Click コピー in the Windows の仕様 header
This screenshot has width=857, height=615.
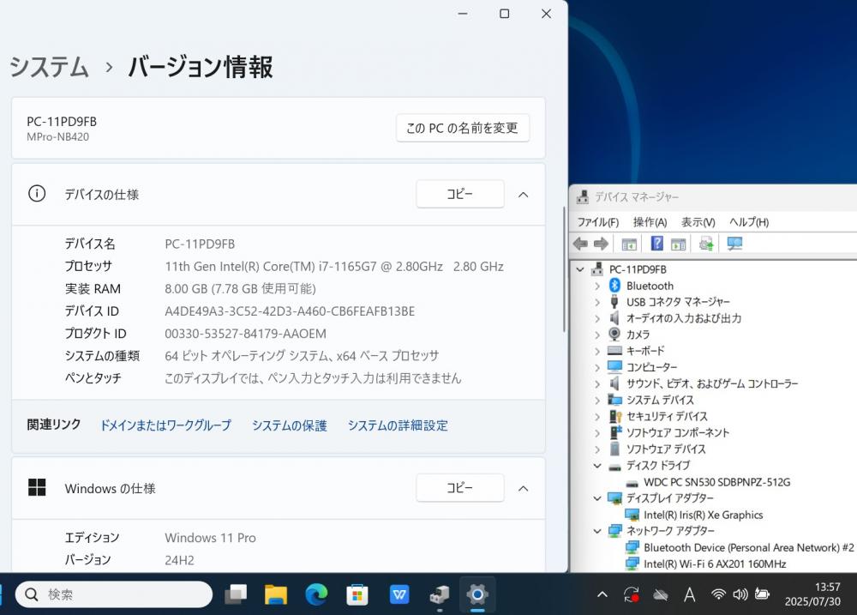459,487
